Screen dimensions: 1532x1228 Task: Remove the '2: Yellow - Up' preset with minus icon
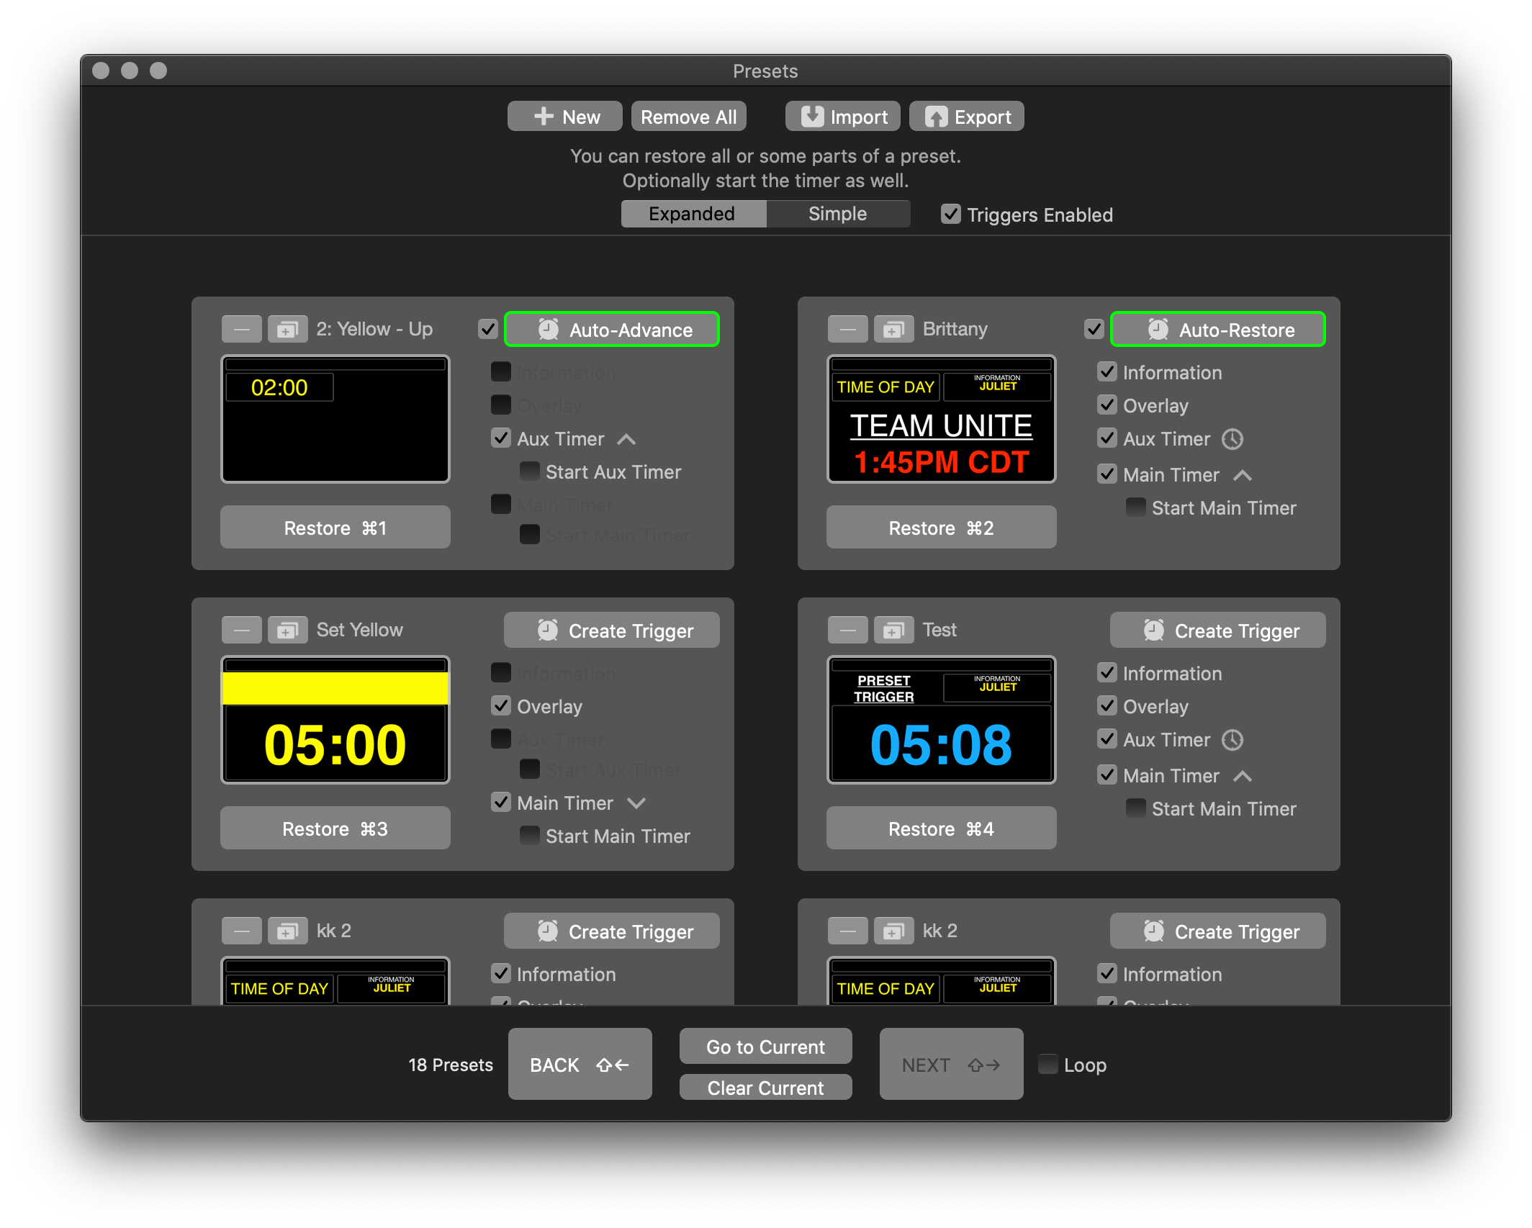click(x=242, y=330)
